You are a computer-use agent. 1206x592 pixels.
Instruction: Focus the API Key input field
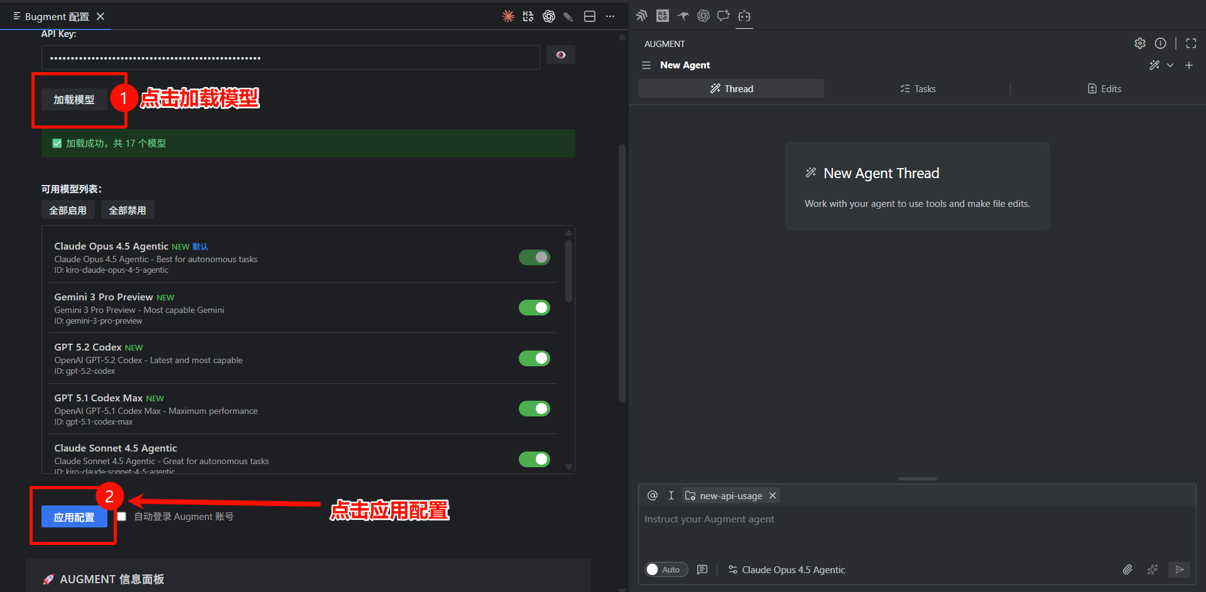pyautogui.click(x=291, y=57)
